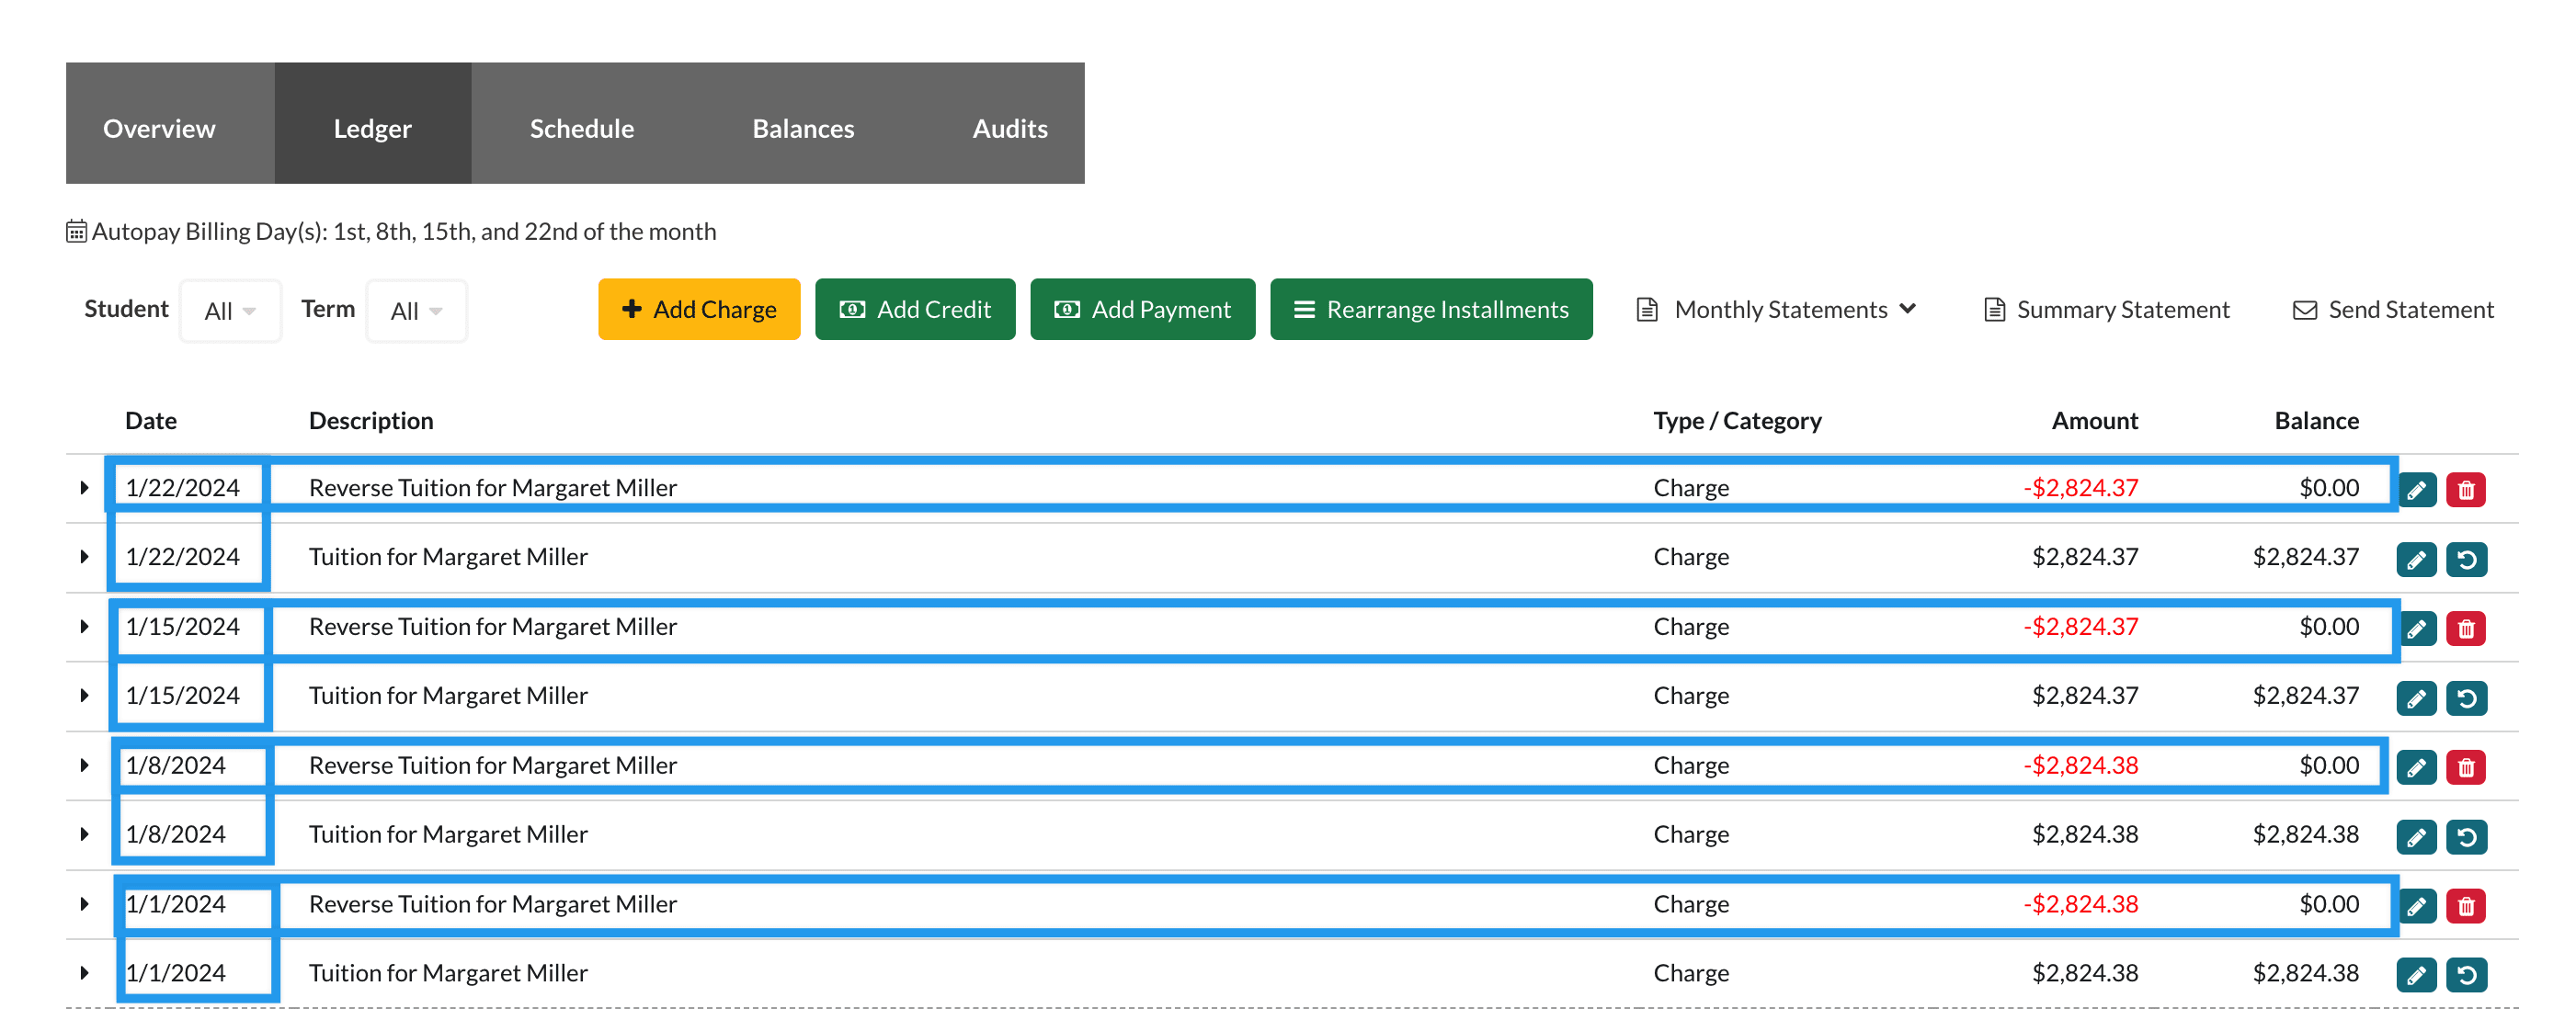
Task: Open the Audits tab
Action: tap(1009, 128)
